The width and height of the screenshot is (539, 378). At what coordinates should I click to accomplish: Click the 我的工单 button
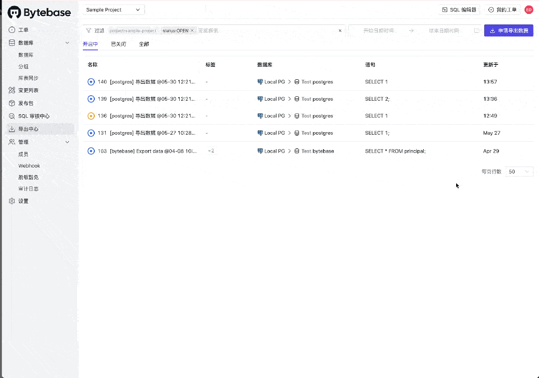502,9
